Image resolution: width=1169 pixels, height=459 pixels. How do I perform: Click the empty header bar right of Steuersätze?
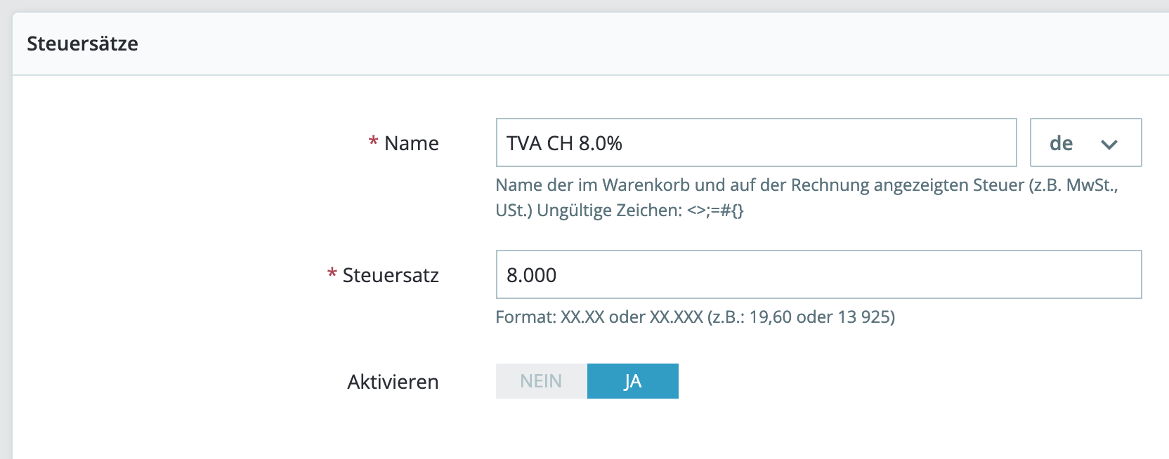coord(632,44)
